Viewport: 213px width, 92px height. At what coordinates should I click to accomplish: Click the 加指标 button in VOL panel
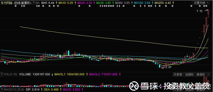coord(189,74)
